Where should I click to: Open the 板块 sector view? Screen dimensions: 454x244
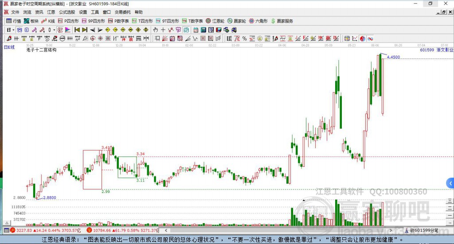(31, 21)
